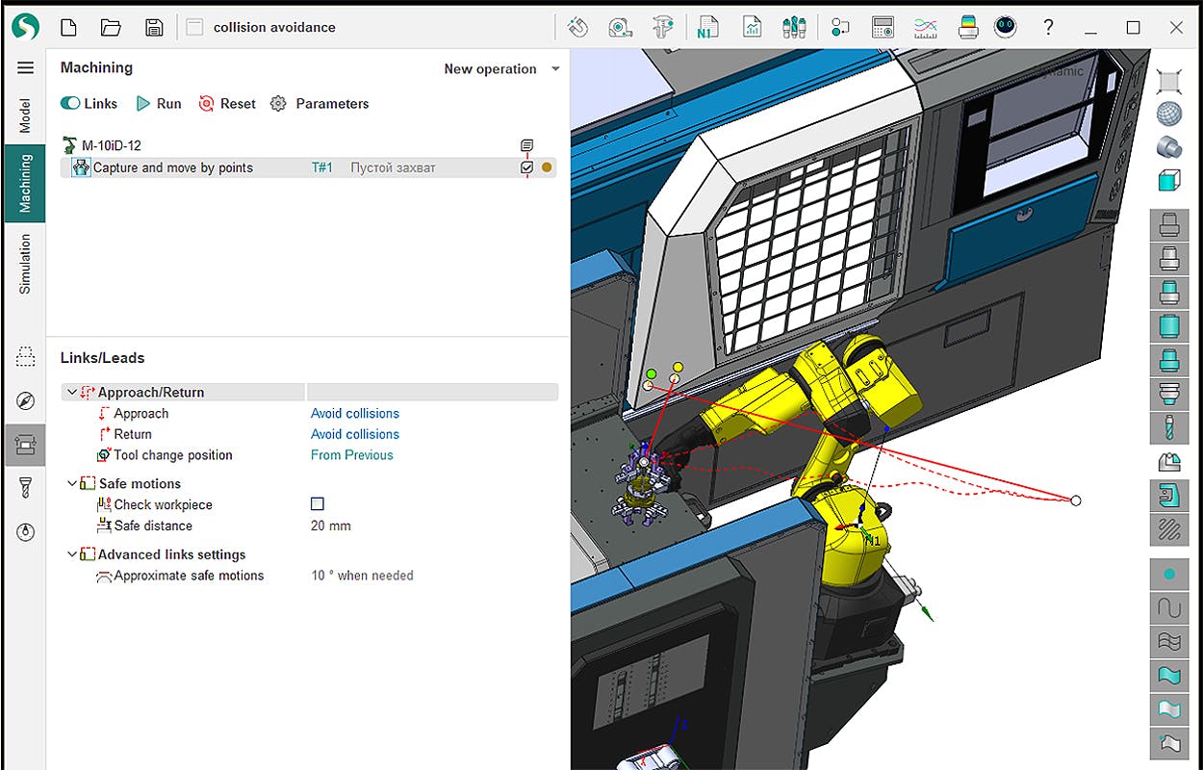This screenshot has width=1203, height=770.
Task: Open the tools library icon in the toolbar
Action: (x=792, y=27)
